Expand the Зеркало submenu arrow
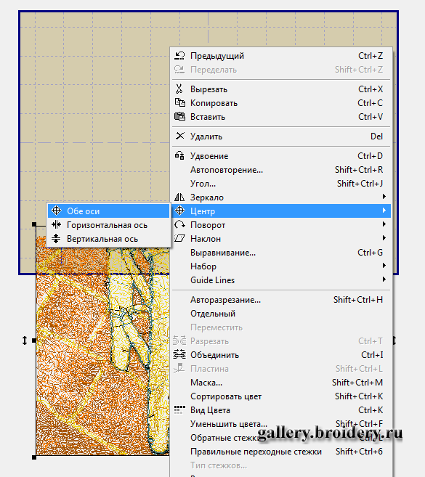Image resolution: width=425 pixels, height=477 pixels. tap(384, 197)
